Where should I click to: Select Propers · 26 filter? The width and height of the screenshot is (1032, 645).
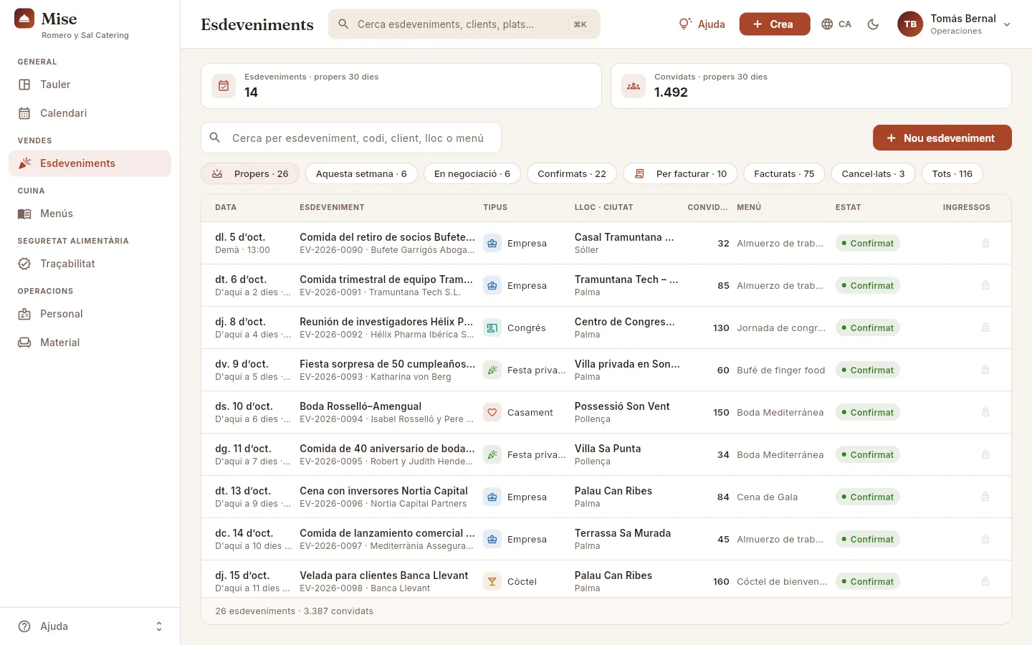click(250, 173)
